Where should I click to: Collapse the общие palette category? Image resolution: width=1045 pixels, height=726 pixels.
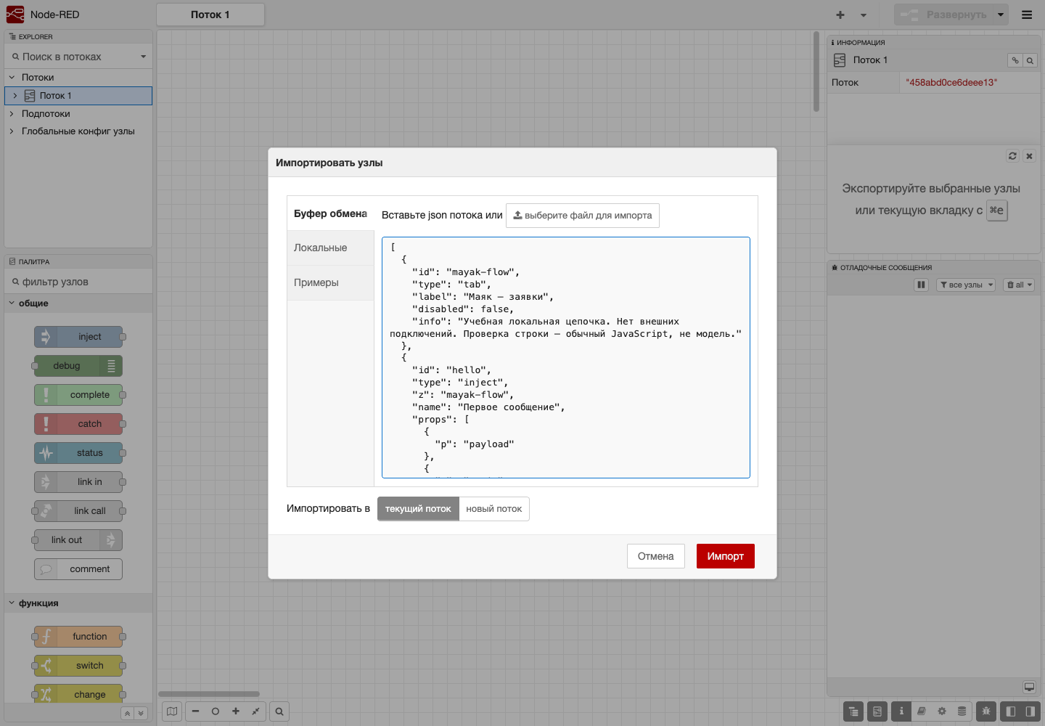pyautogui.click(x=78, y=303)
